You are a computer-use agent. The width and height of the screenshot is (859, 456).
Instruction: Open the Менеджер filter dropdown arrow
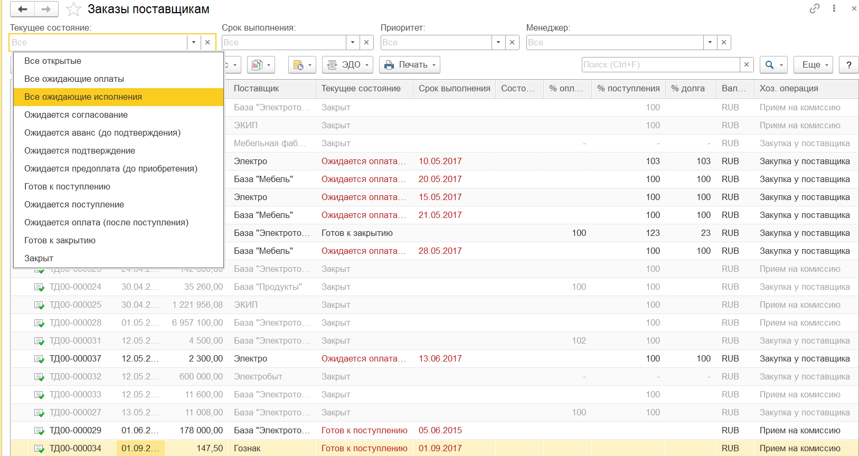click(710, 42)
